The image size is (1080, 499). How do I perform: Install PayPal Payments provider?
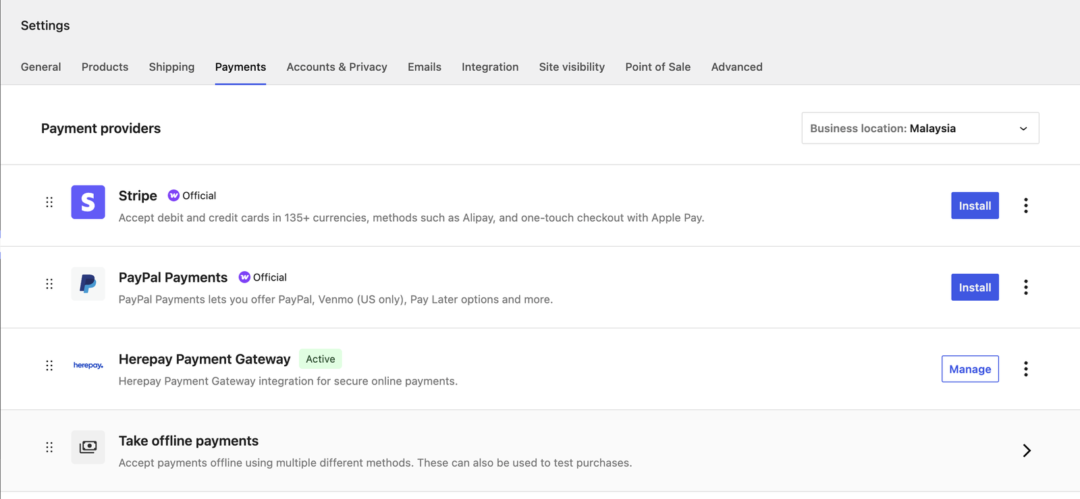(x=975, y=287)
